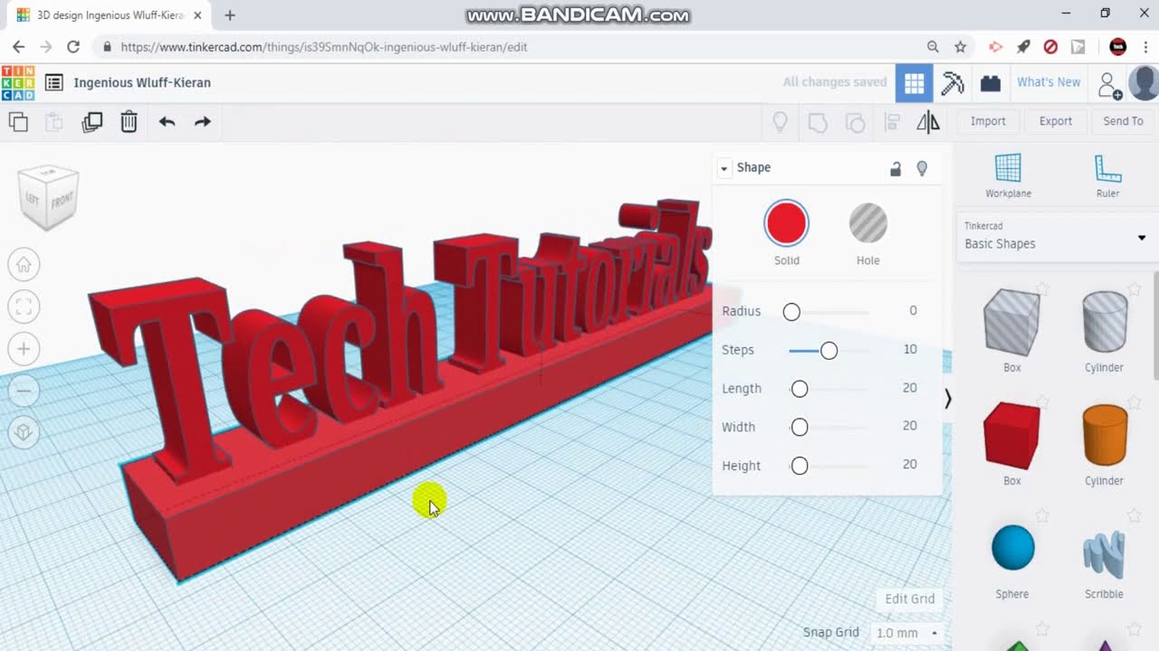Click the Ungroup shapes icon
1159x651 pixels.
(855, 122)
